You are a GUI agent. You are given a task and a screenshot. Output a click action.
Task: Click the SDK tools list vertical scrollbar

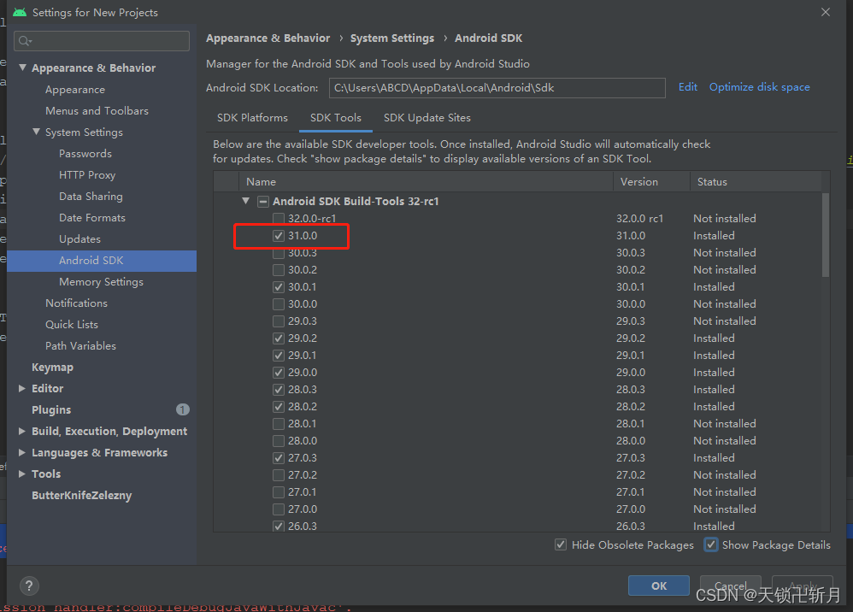[826, 235]
